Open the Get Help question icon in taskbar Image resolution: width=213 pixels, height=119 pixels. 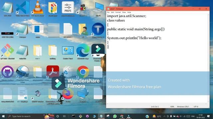pyautogui.click(x=147, y=116)
